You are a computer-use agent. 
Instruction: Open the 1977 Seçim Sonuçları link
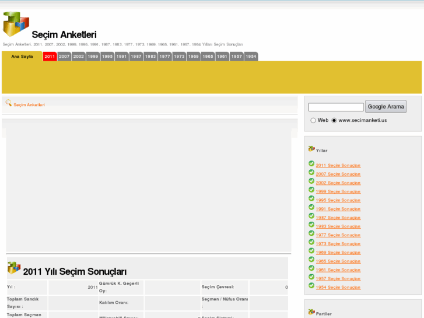338,235
